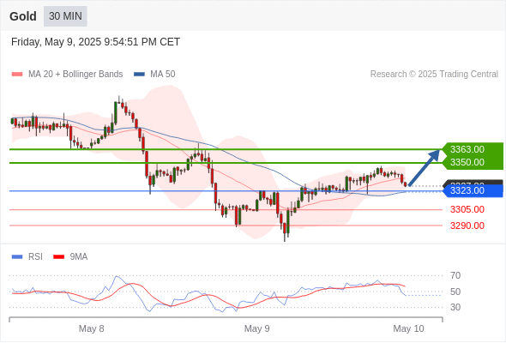Click the RSI 70 level label

point(455,275)
